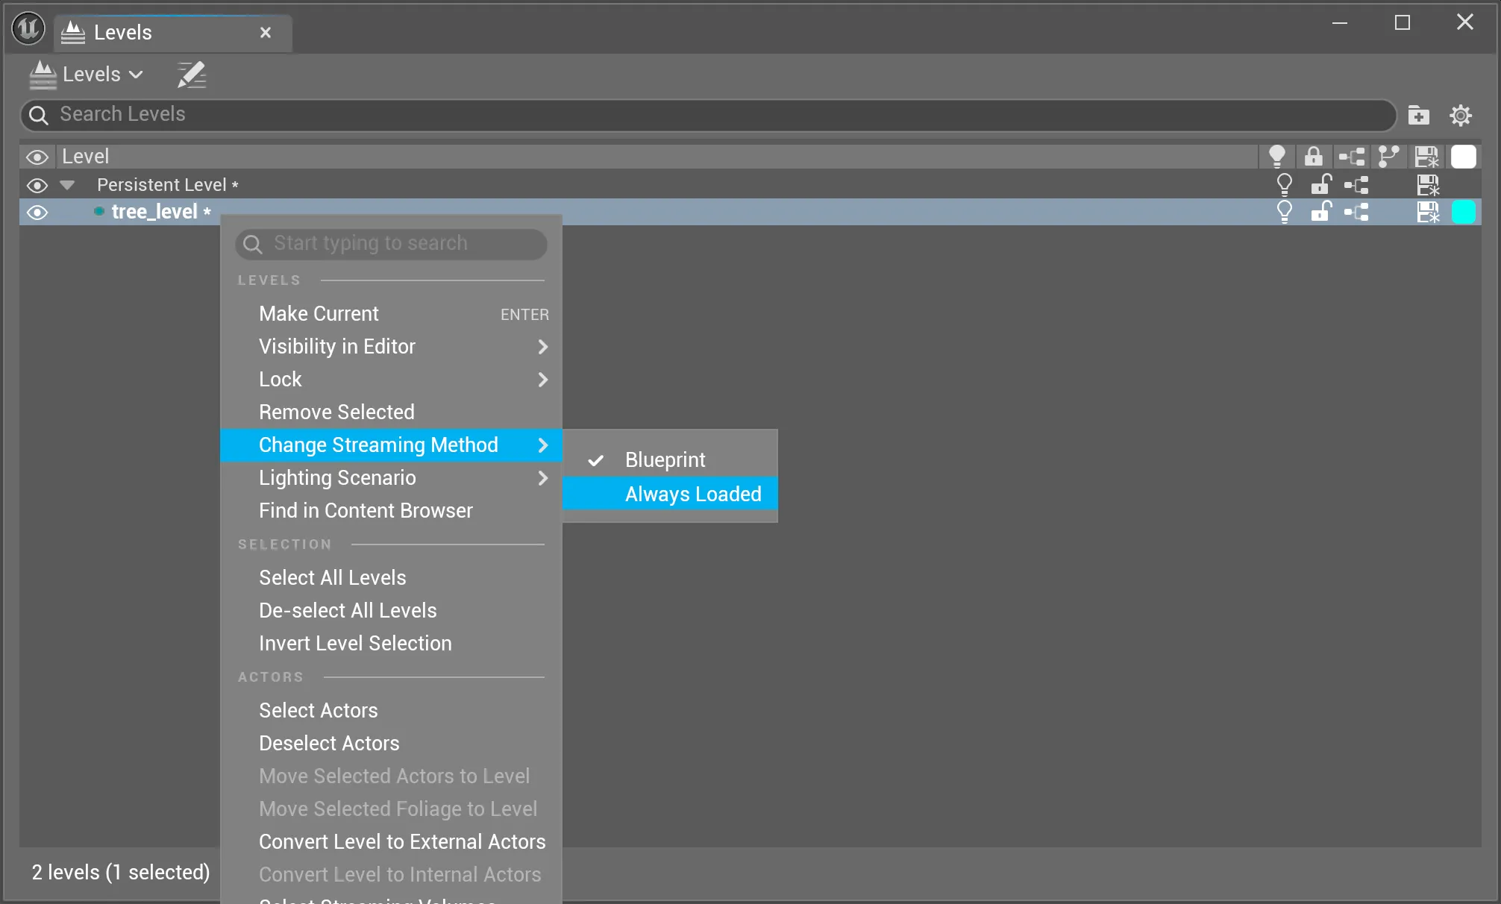Screen dimensions: 1501x904
Task: Click the Unreal Engine logo icon
Action: pos(28,29)
